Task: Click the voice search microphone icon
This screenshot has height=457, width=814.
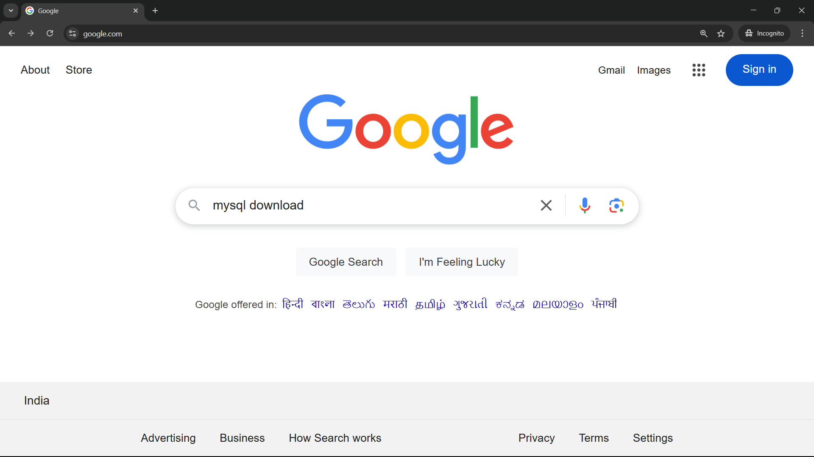Action: [x=585, y=205]
